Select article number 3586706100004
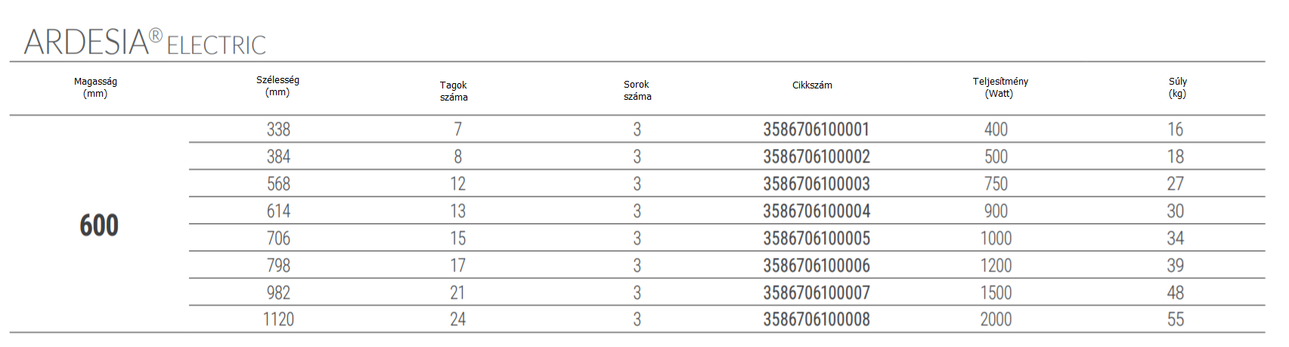Screen dimensions: 1289x347 click(816, 211)
